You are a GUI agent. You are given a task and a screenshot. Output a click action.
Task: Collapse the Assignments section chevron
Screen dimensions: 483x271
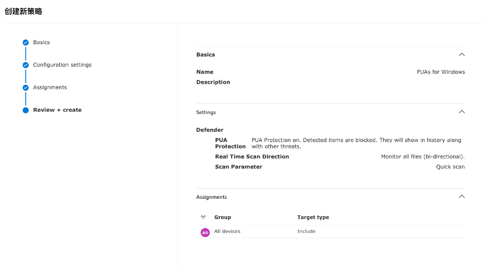[x=462, y=196]
